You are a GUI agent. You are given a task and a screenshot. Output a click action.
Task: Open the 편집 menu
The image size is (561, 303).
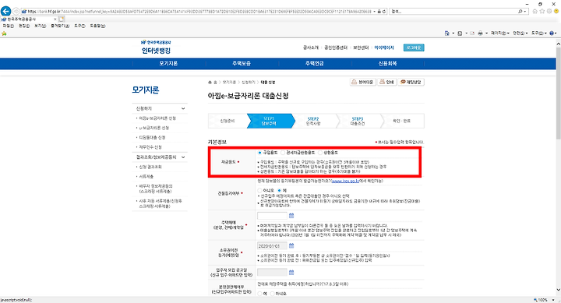click(24, 26)
